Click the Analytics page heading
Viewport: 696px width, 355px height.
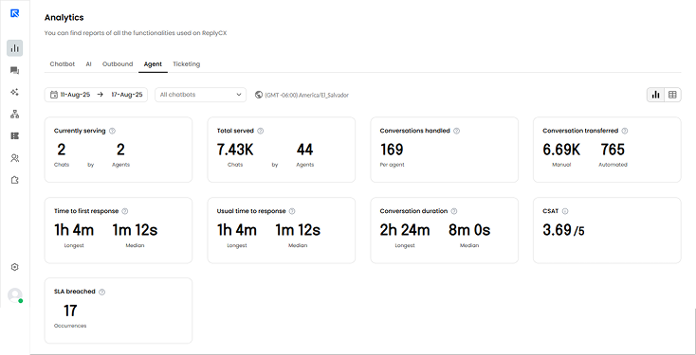pos(64,17)
